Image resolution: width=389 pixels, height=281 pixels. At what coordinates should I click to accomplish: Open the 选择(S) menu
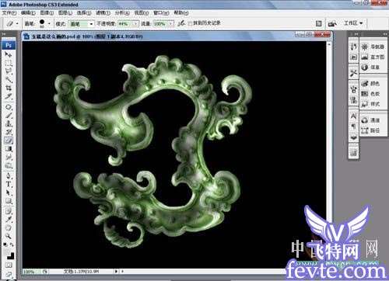[84, 12]
